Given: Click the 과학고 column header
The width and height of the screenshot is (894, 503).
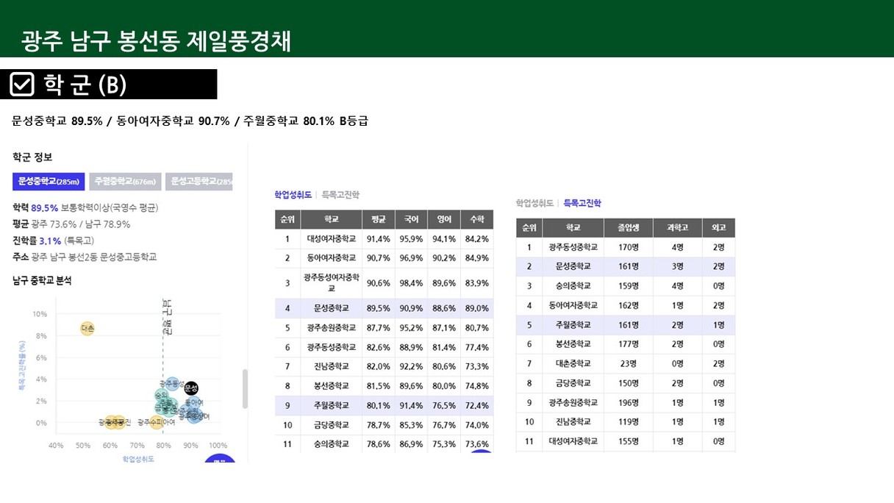Looking at the screenshot, I should (678, 228).
